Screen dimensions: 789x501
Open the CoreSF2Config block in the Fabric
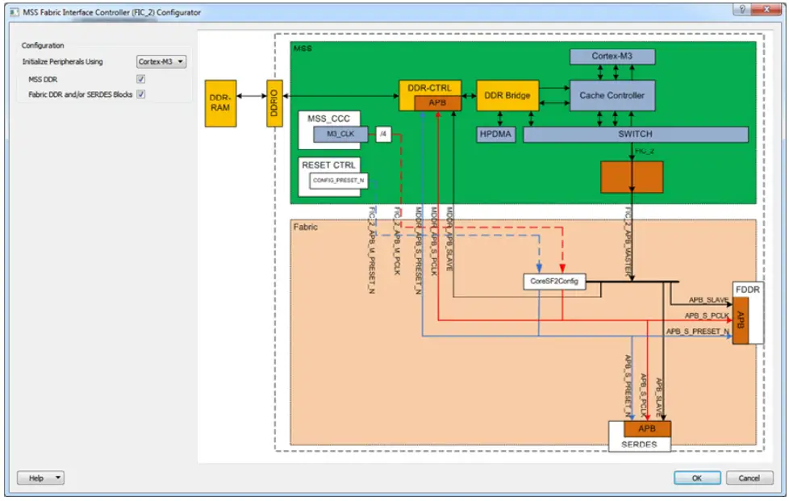coord(553,282)
